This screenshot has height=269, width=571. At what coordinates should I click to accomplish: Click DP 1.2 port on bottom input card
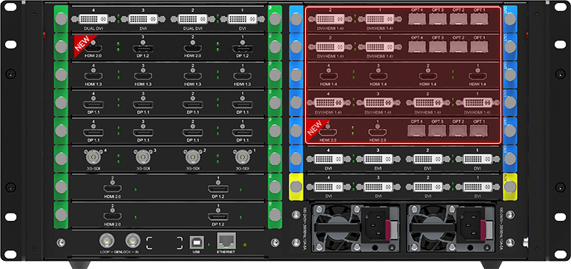tap(218, 217)
